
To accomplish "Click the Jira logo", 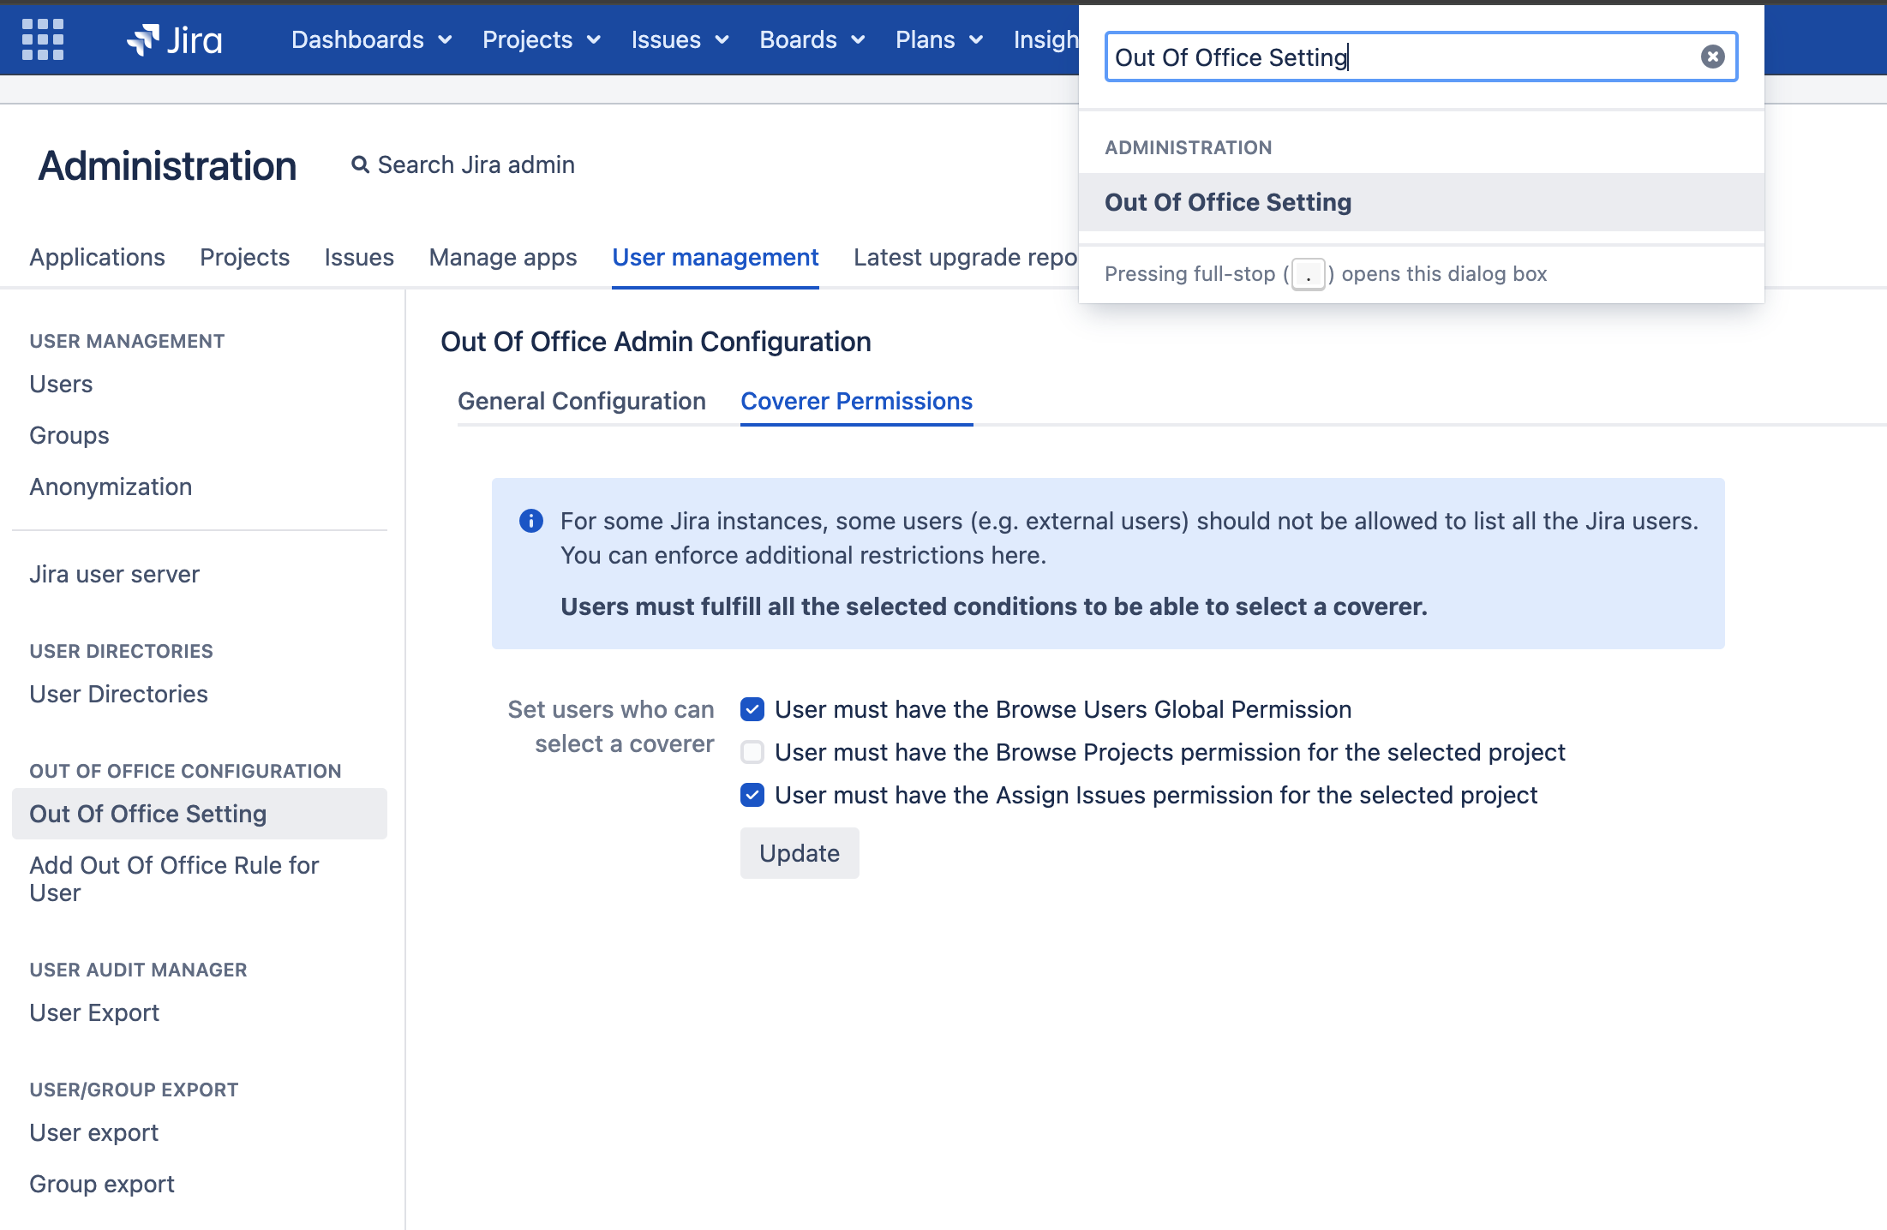I will pos(175,39).
